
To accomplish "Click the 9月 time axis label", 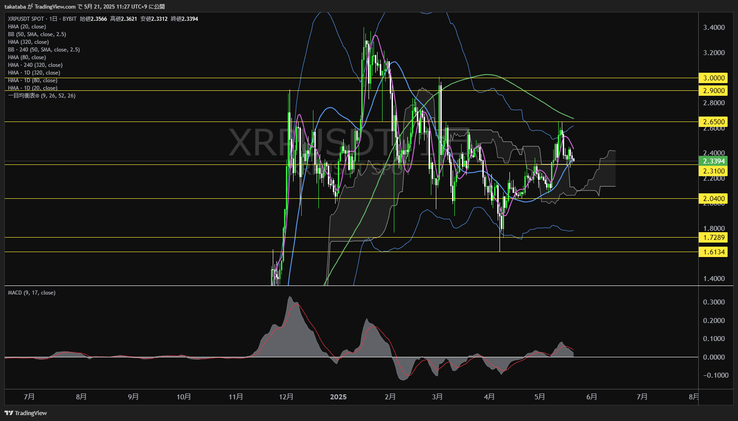I will click(133, 397).
